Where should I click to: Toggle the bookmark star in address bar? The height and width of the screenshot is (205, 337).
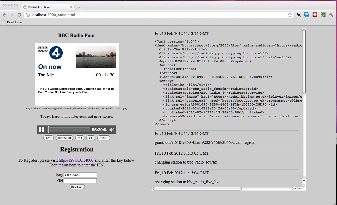pyautogui.click(x=290, y=15)
